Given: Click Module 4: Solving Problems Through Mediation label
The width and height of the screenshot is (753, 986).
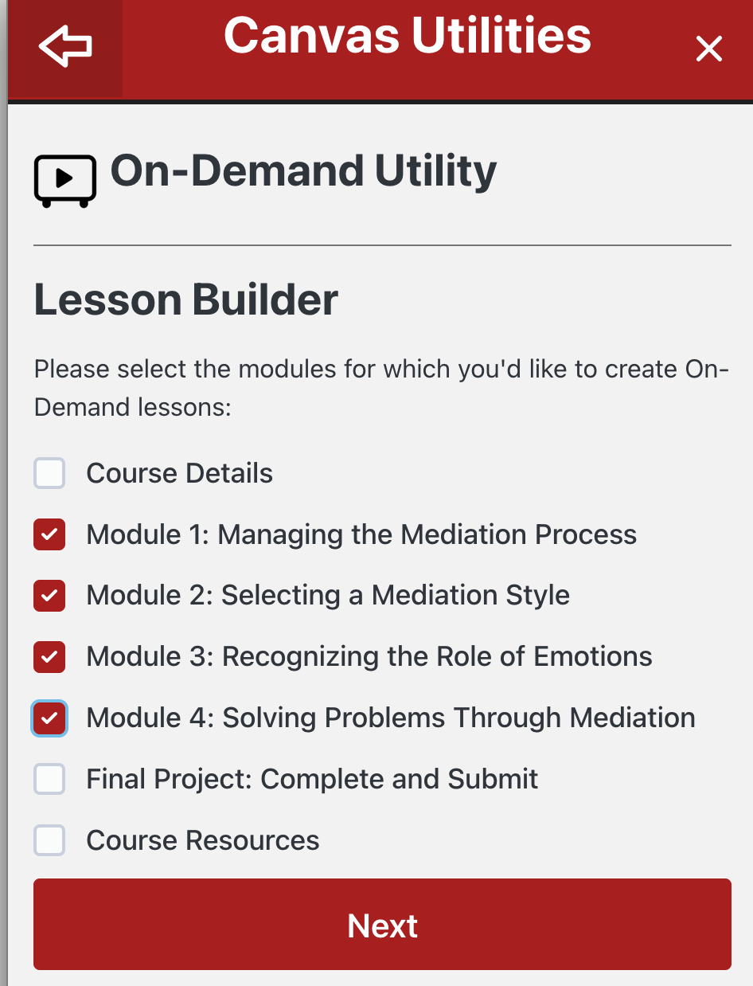Looking at the screenshot, I should pyautogui.click(x=391, y=718).
